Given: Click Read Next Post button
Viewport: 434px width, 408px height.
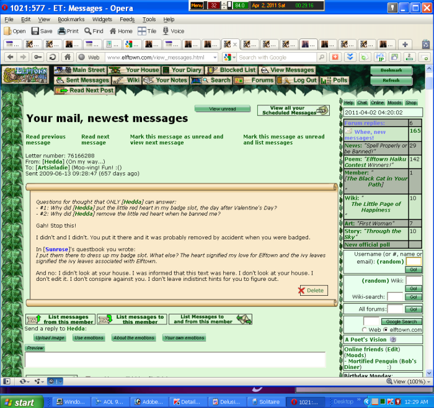Looking at the screenshot, I should (85, 91).
